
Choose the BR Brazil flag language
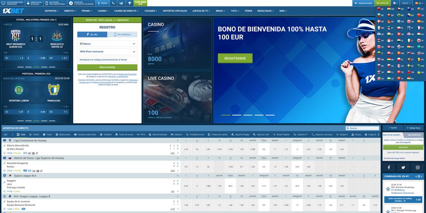pyautogui.click(x=401, y=15)
